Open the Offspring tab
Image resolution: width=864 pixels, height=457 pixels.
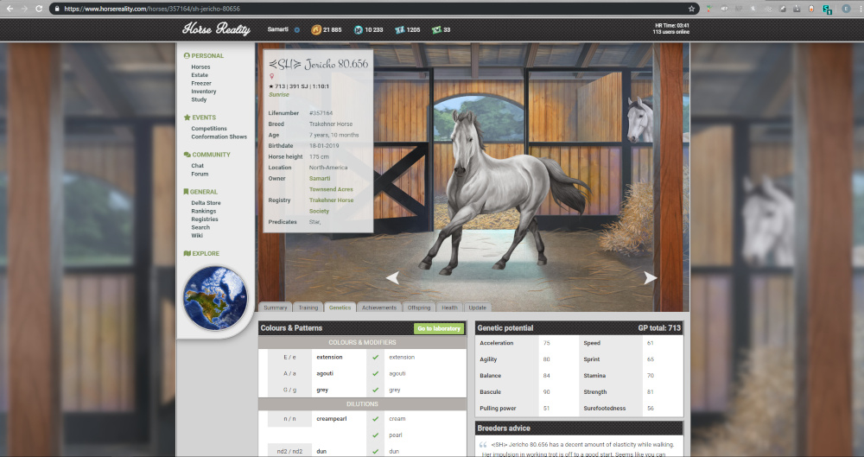click(419, 308)
